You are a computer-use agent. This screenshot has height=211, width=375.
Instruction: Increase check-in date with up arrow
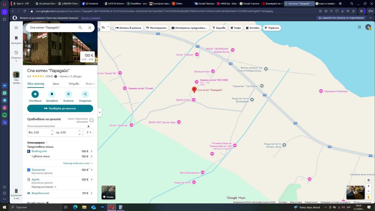tap(52, 131)
